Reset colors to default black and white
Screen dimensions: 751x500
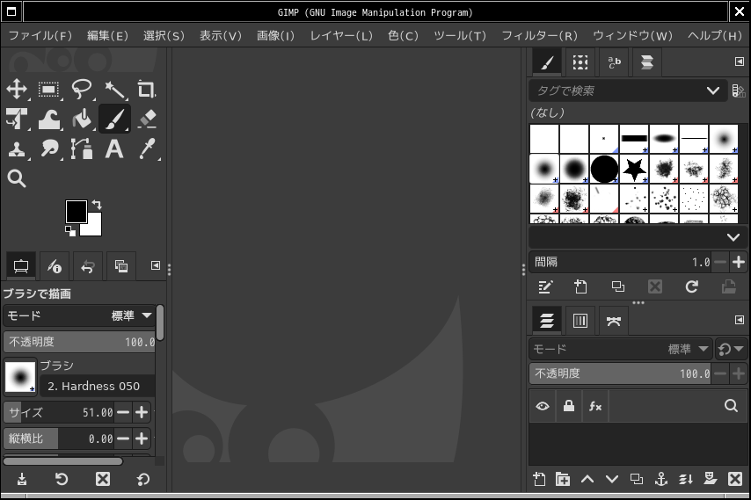pyautogui.click(x=70, y=231)
